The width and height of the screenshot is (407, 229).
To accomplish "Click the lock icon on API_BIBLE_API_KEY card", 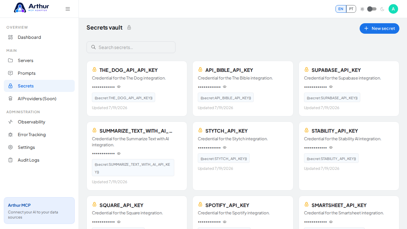I will click(200, 69).
